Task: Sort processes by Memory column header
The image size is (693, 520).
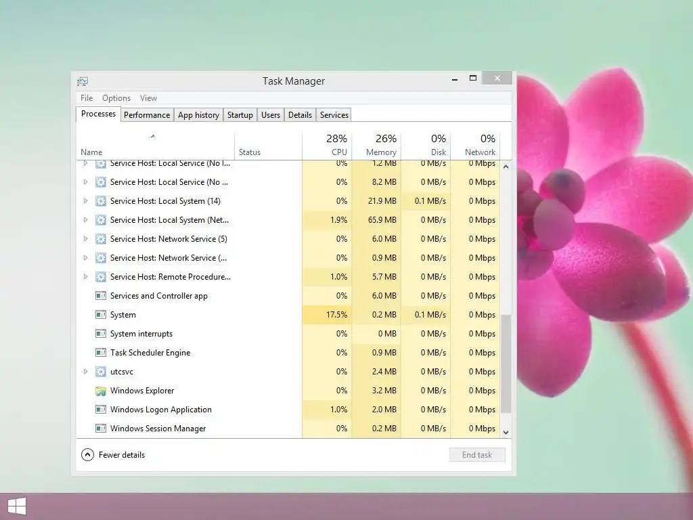Action: [376, 146]
